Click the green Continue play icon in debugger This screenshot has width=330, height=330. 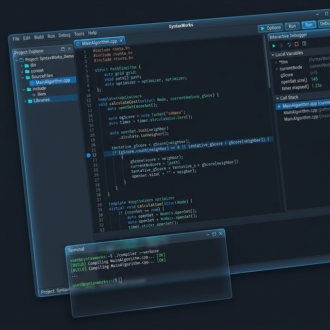[274, 46]
